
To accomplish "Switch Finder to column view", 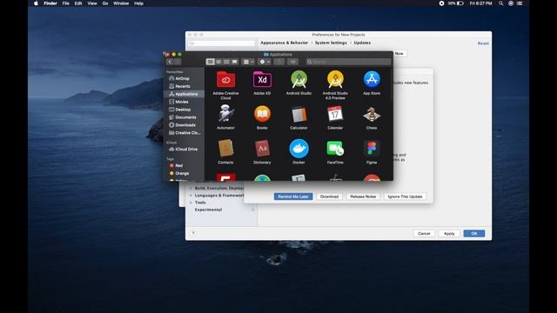I will 226,62.
